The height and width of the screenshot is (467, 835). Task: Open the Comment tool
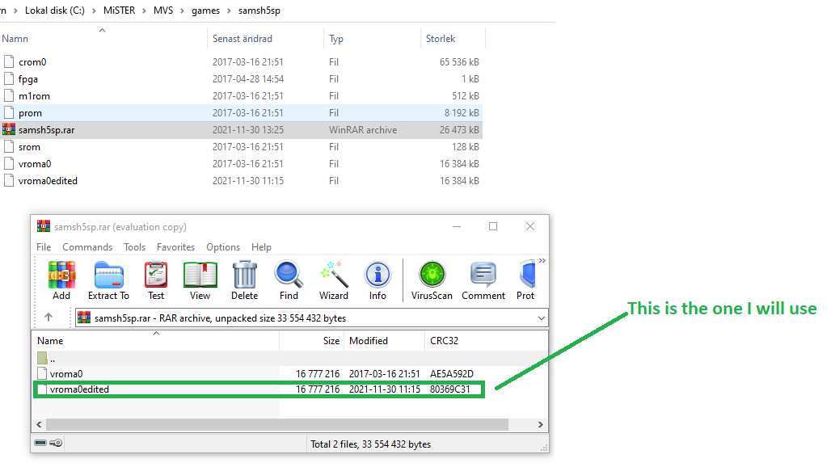pyautogui.click(x=483, y=280)
